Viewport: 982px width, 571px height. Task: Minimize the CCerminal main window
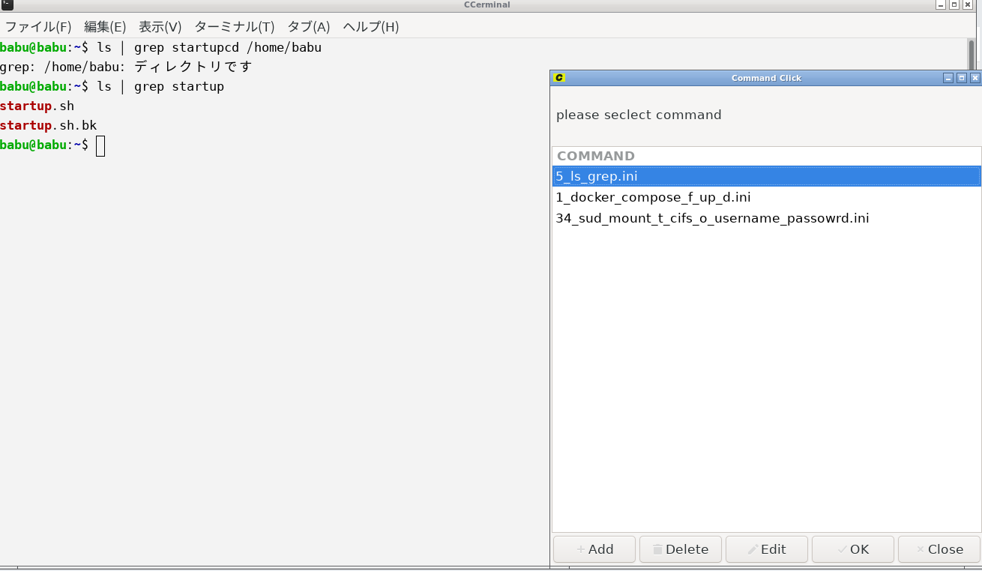(941, 4)
